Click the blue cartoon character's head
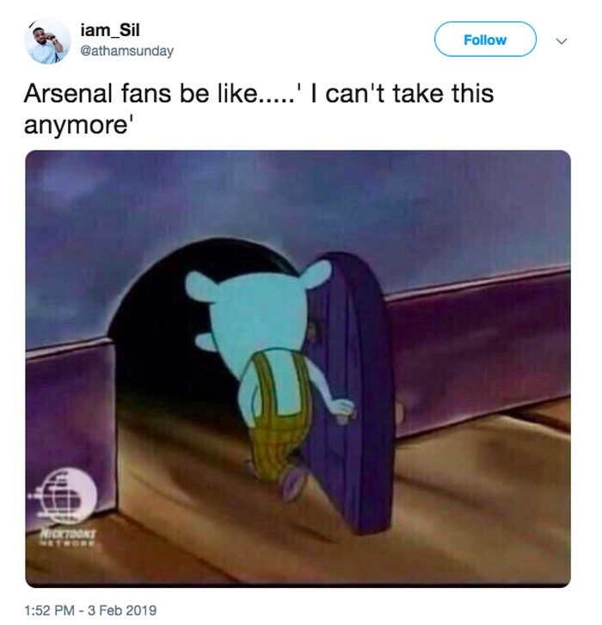Screen dimensions: 602x625 coord(259,315)
